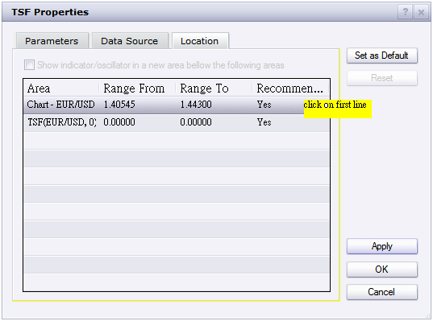433x321 pixels.
Task: Click the Reset button
Action: 382,78
